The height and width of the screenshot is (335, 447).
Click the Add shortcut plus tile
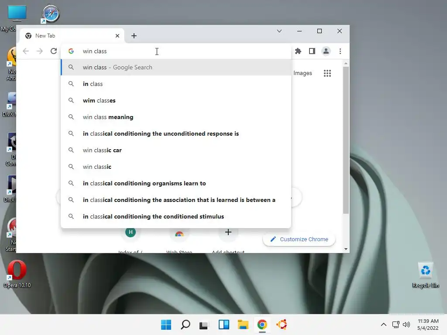click(x=228, y=241)
